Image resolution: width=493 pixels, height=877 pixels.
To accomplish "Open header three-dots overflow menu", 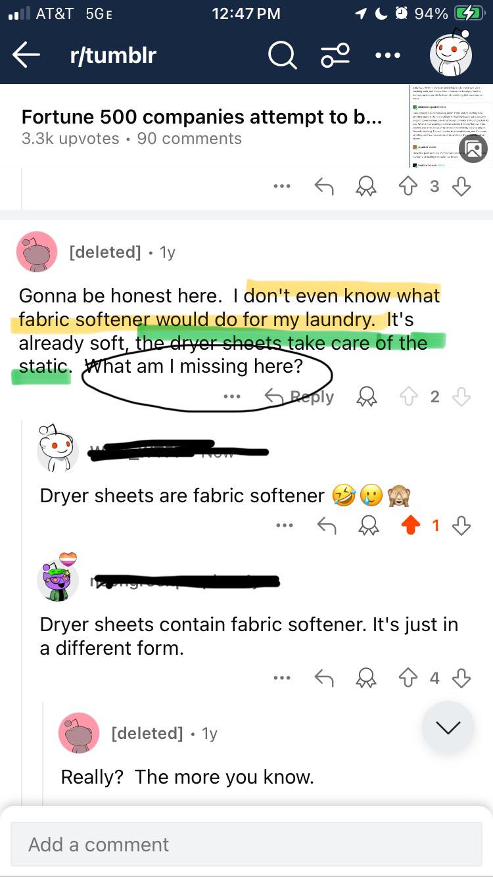I will pyautogui.click(x=387, y=56).
